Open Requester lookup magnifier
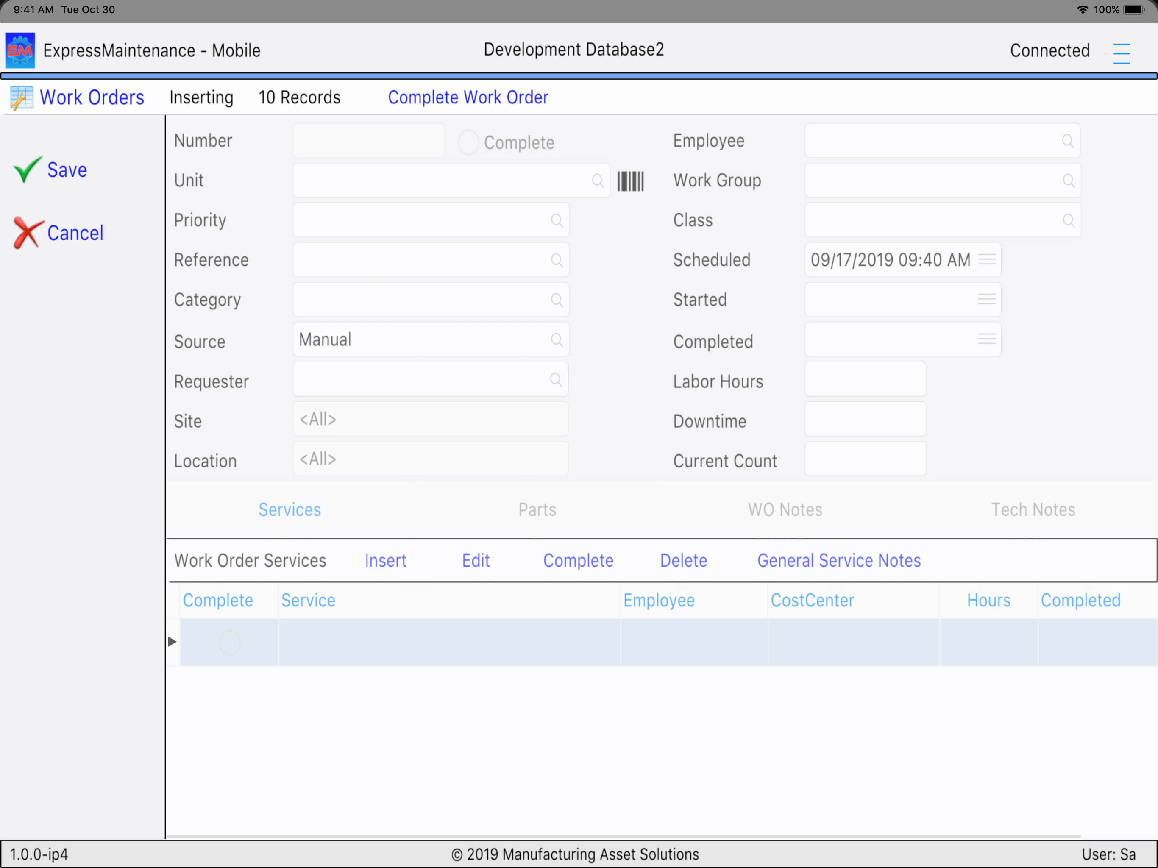Image resolution: width=1158 pixels, height=868 pixels. [x=556, y=380]
